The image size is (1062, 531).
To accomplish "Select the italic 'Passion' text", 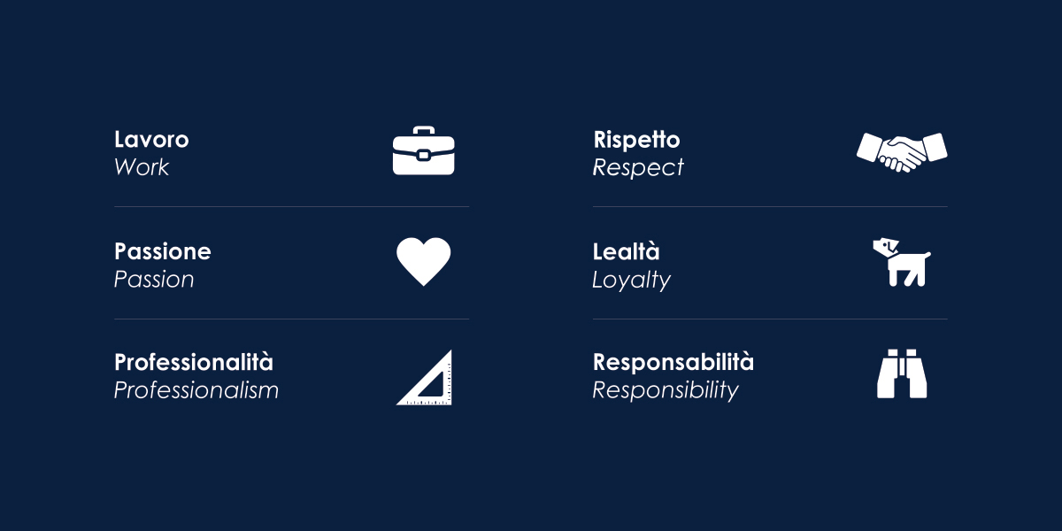I will (154, 280).
